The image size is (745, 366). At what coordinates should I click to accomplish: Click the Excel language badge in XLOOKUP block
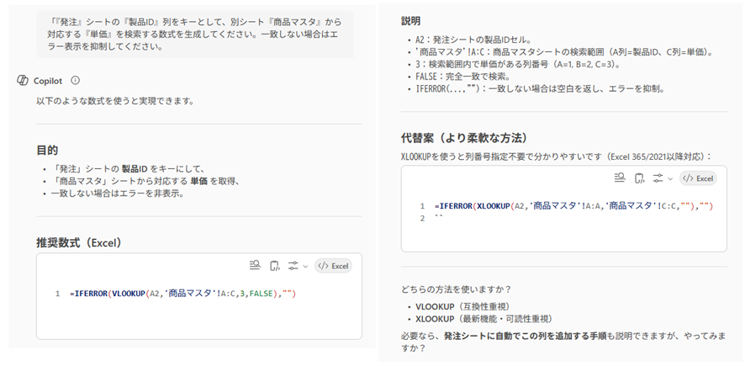[x=699, y=178]
